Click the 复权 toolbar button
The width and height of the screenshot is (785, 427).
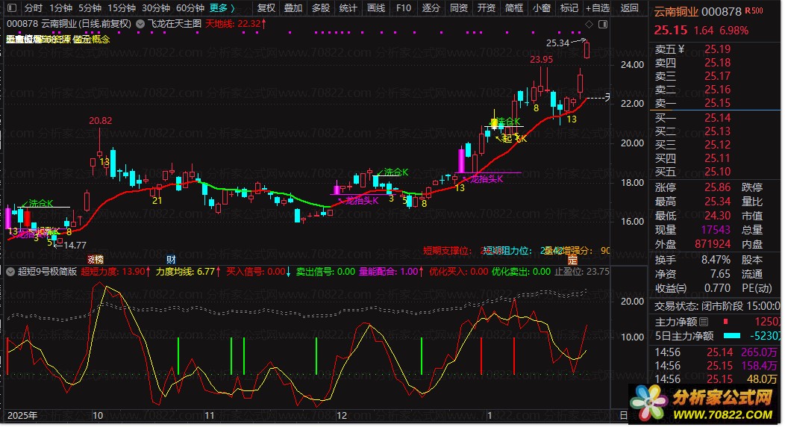(x=266, y=8)
